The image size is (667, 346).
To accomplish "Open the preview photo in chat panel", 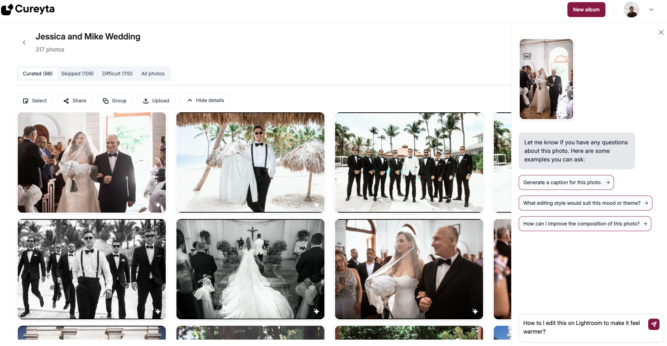I will pyautogui.click(x=546, y=79).
